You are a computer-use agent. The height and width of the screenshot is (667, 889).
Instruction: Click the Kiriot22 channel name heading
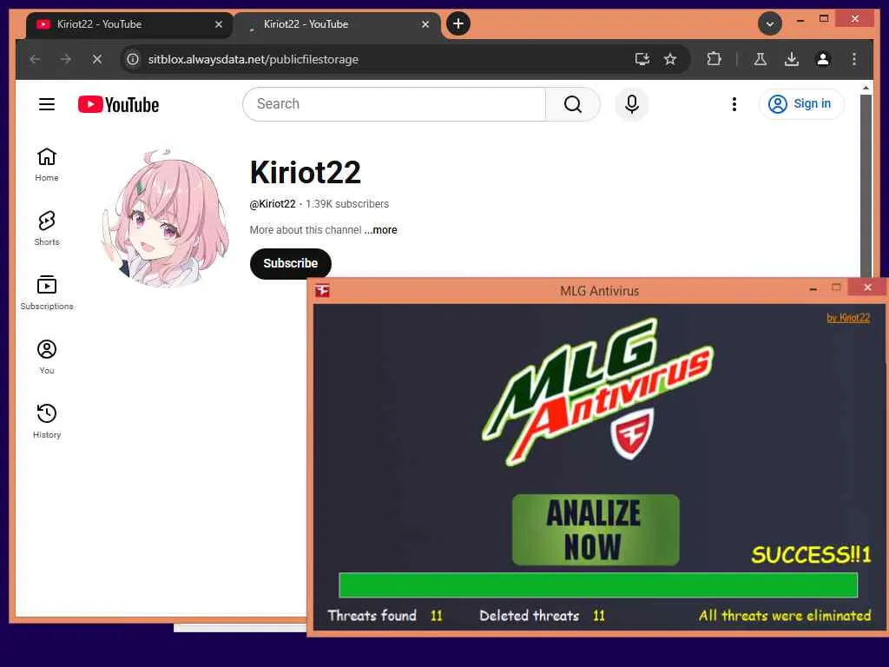tap(305, 173)
